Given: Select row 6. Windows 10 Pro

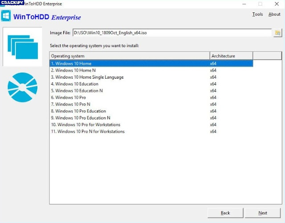Looking at the screenshot, I should (151, 98).
